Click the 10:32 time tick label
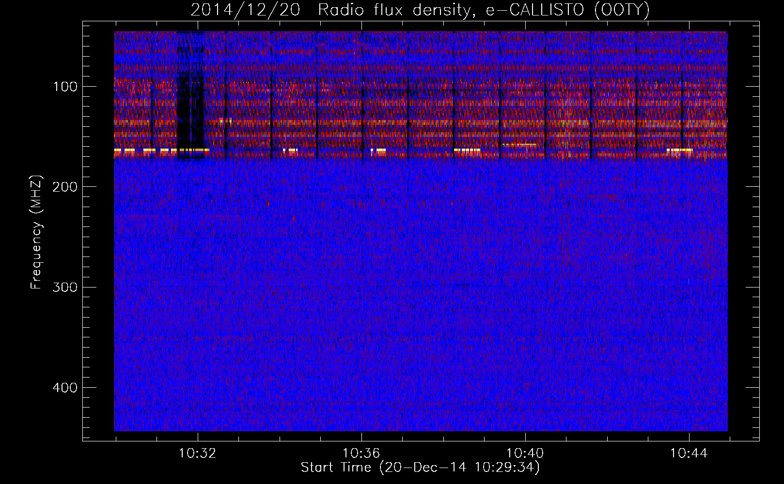This screenshot has width=784, height=484. (198, 454)
